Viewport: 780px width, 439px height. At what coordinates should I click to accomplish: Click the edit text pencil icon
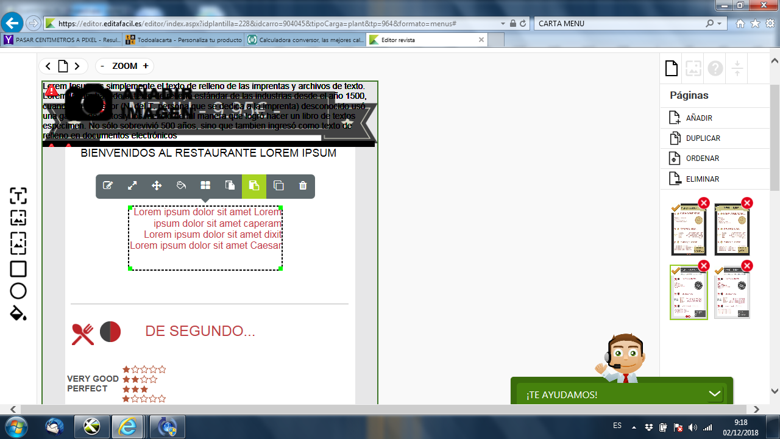click(108, 186)
